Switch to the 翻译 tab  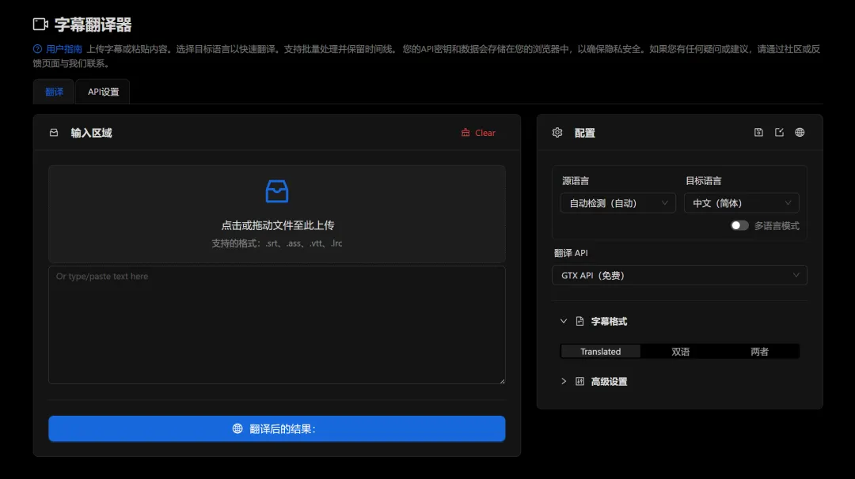click(x=54, y=92)
